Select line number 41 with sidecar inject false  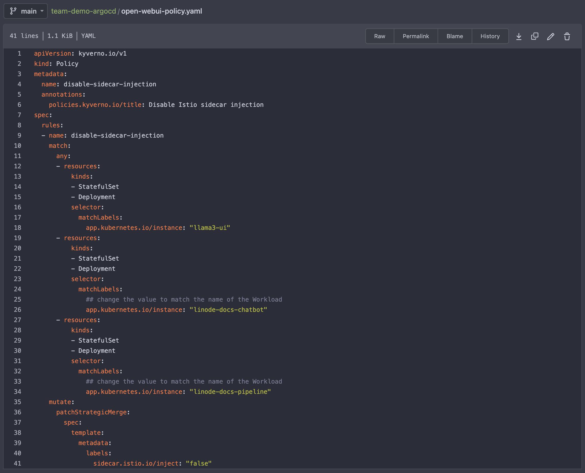coord(17,463)
